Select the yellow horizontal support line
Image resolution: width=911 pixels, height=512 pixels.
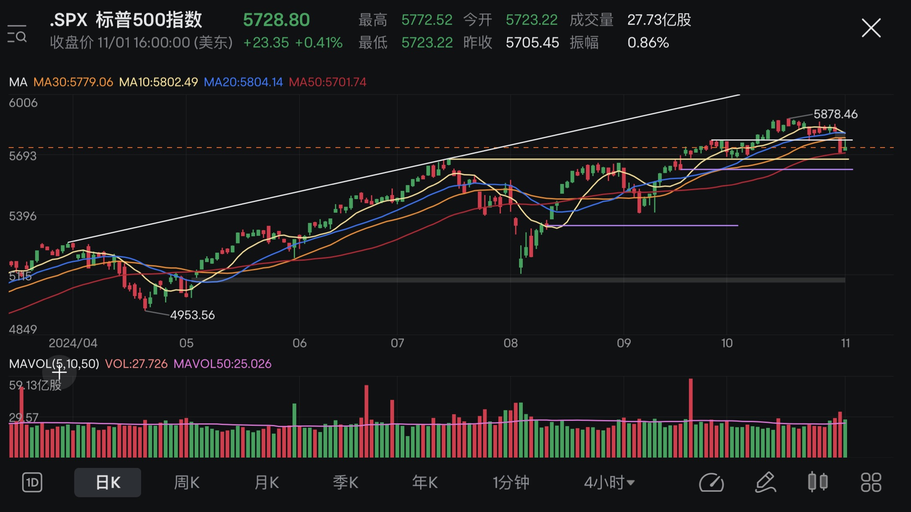click(649, 159)
